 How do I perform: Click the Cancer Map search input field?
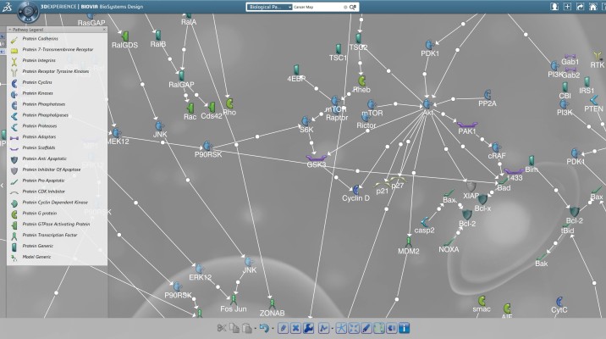[x=317, y=7]
